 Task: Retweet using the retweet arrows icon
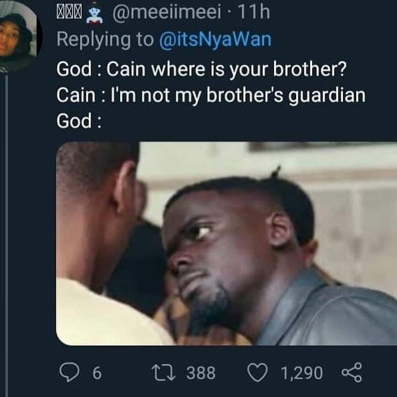pyautogui.click(x=163, y=373)
